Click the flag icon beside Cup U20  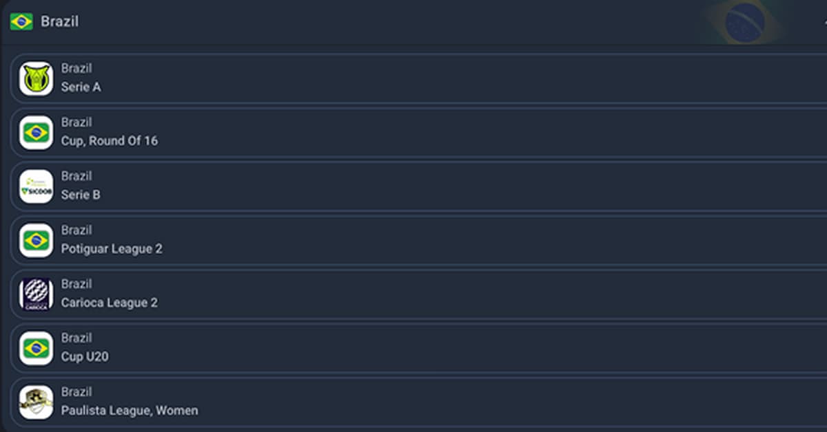pos(36,348)
